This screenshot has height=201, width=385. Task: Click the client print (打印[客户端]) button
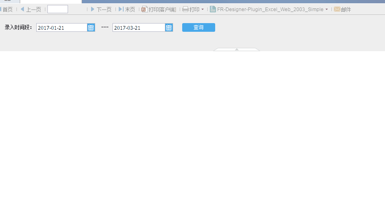159,9
